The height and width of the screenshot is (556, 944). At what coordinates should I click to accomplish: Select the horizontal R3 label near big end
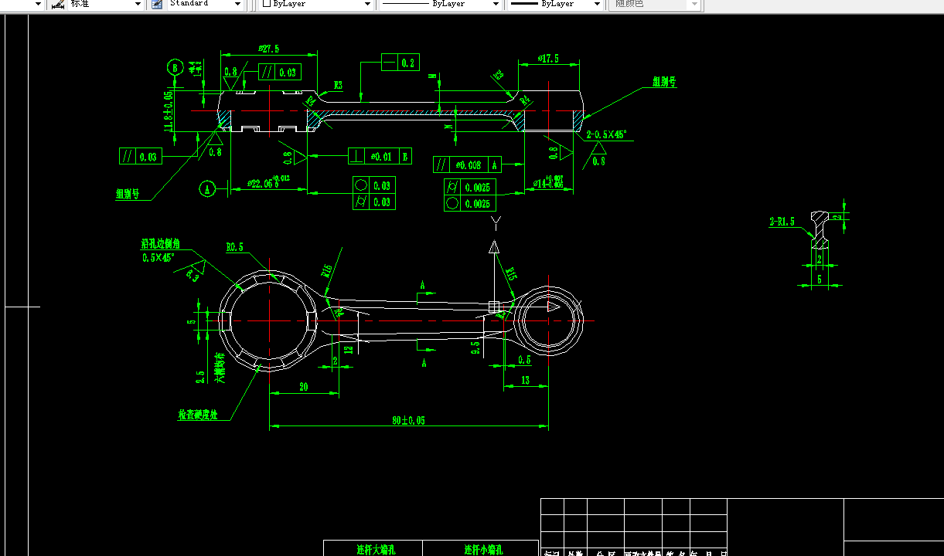click(x=338, y=85)
